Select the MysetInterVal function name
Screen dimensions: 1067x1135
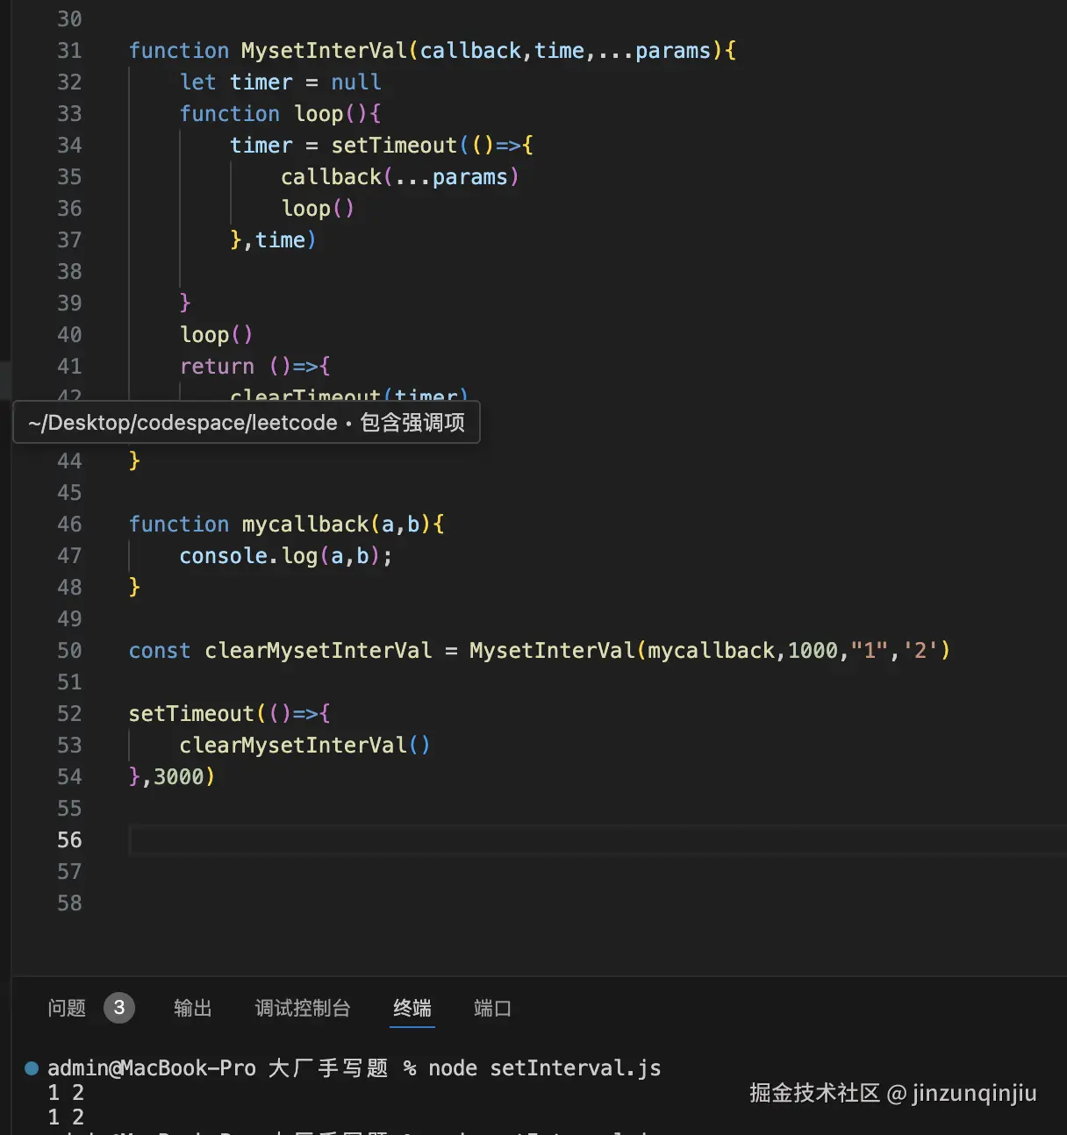click(323, 50)
